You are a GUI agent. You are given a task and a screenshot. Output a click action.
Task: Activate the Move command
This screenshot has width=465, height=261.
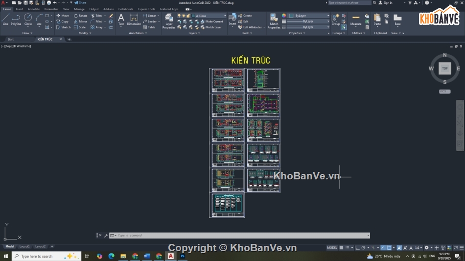[63, 16]
